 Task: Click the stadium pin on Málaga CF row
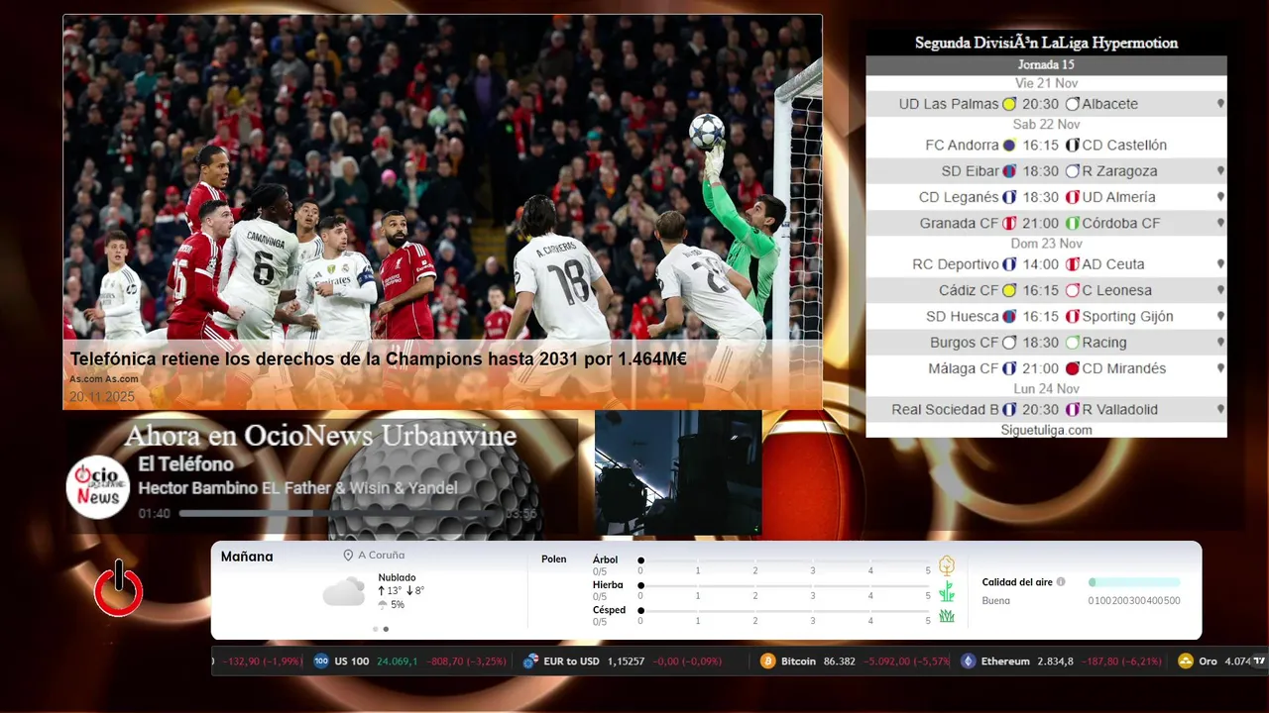(1220, 368)
